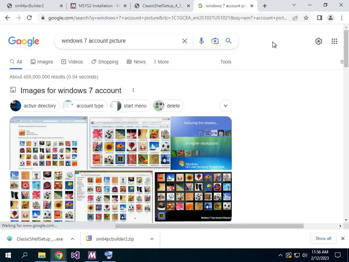Open the black background account pictures thumbnail

click(193, 196)
